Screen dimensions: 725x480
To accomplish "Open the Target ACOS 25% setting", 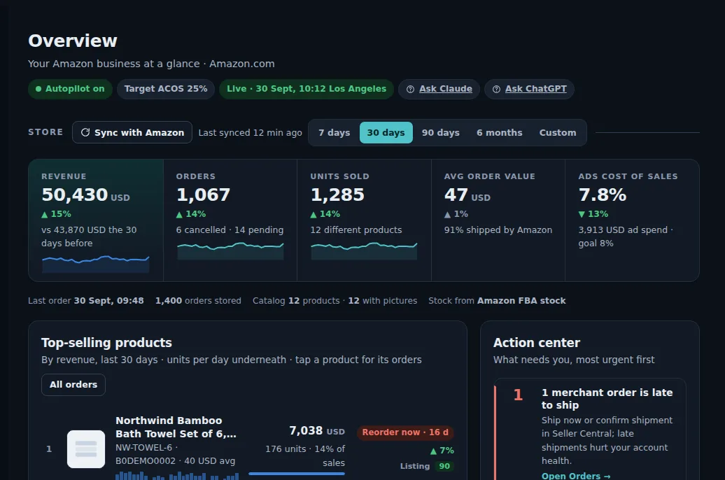I will tap(166, 89).
